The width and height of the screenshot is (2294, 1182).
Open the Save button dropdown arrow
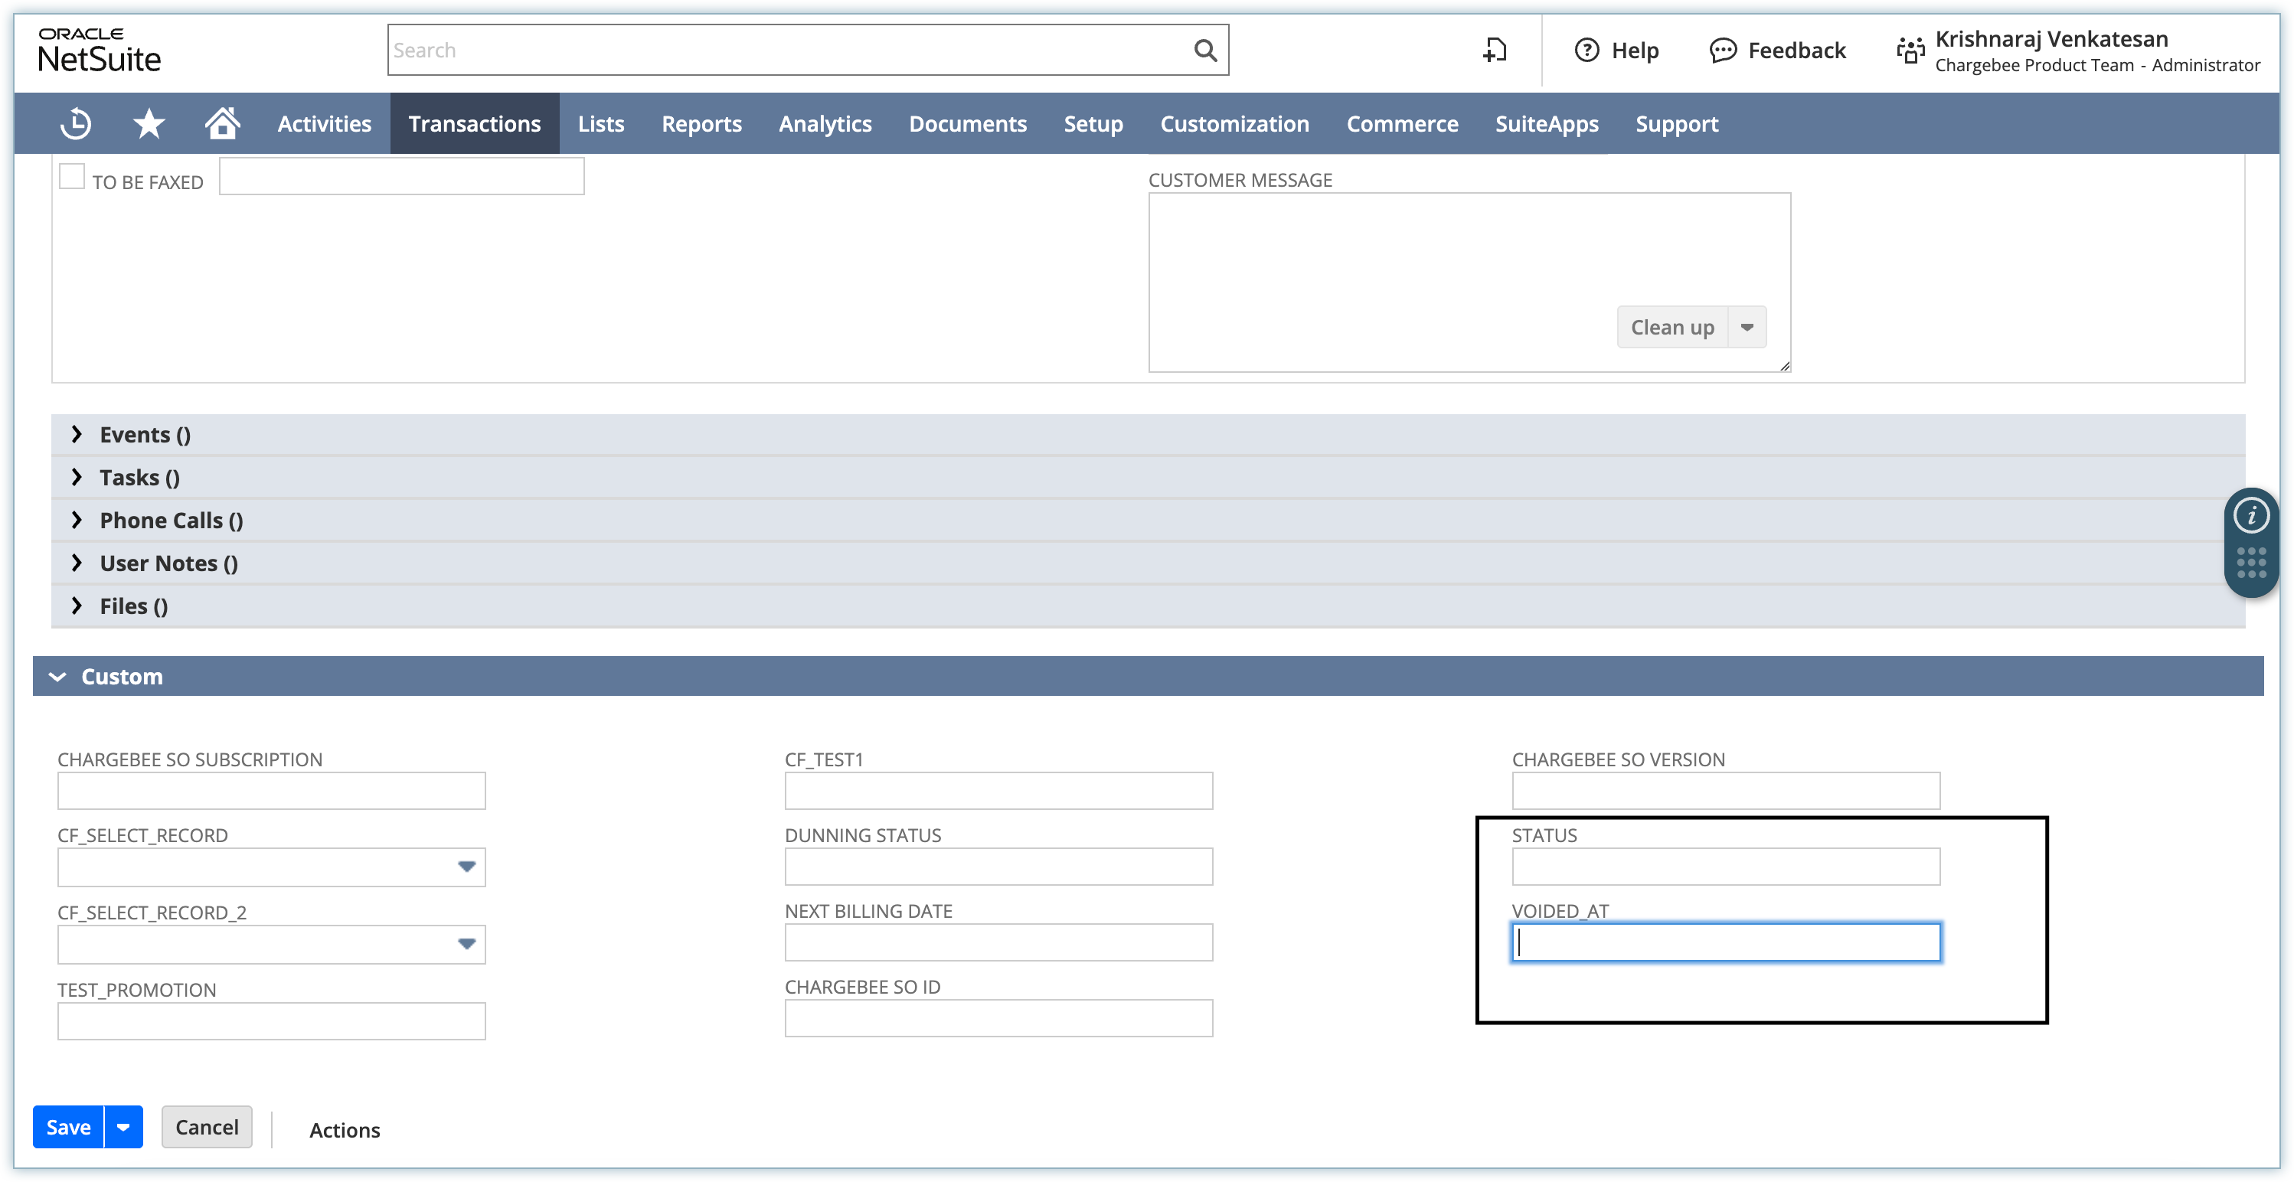[x=124, y=1128]
